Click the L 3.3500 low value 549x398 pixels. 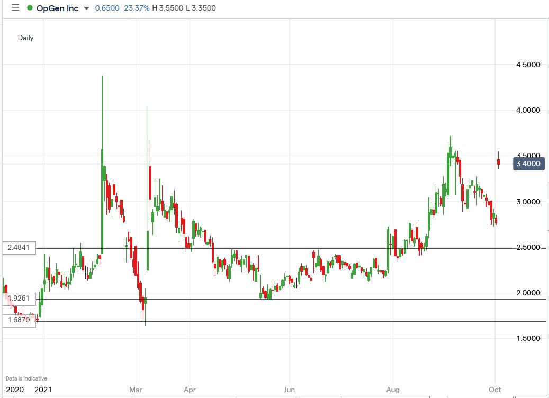click(202, 8)
